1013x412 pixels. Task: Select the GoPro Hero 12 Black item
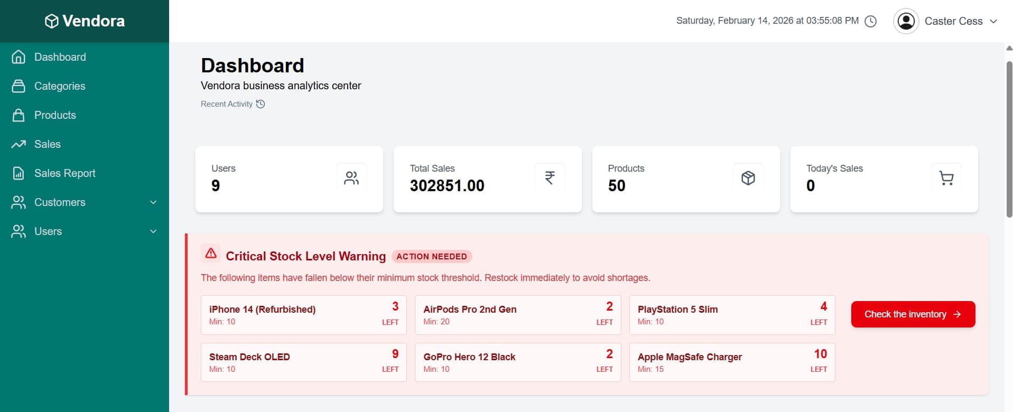518,362
